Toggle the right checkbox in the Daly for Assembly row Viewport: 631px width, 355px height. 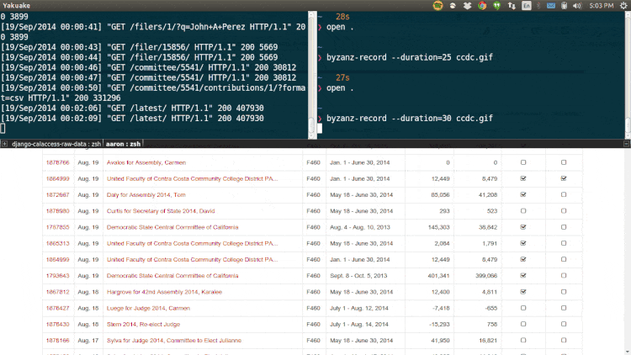(x=564, y=194)
